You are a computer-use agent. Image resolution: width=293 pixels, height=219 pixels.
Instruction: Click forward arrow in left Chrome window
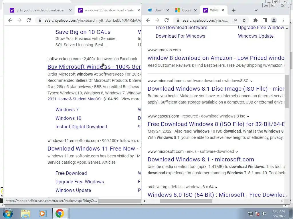pos(19,20)
